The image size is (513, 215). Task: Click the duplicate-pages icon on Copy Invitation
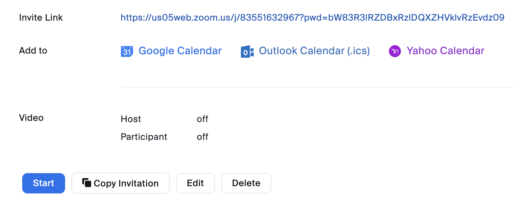(87, 183)
